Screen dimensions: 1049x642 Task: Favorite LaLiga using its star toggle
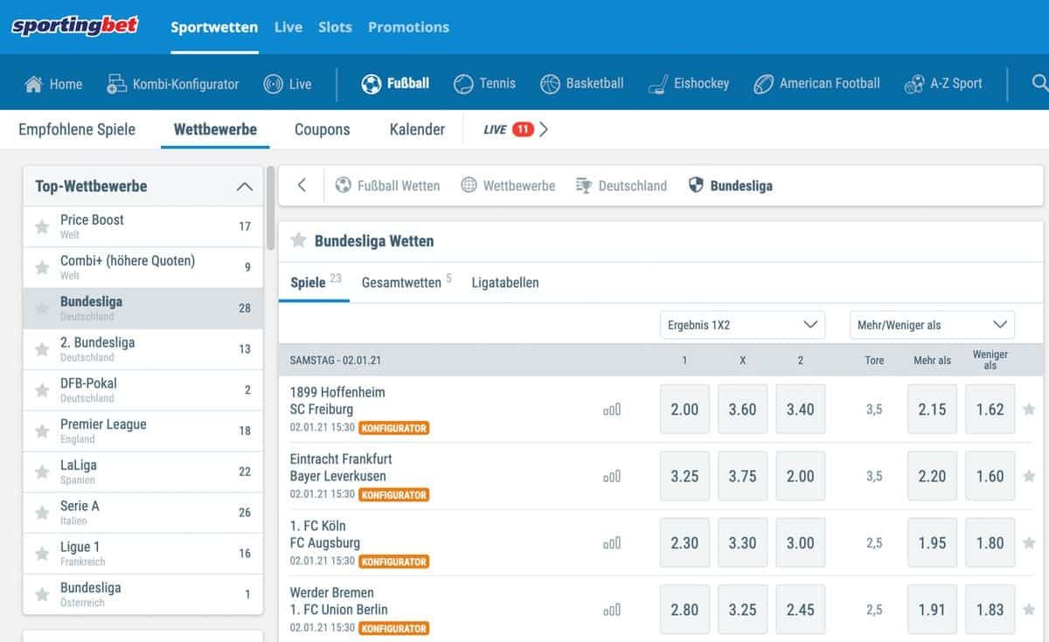pyautogui.click(x=41, y=471)
